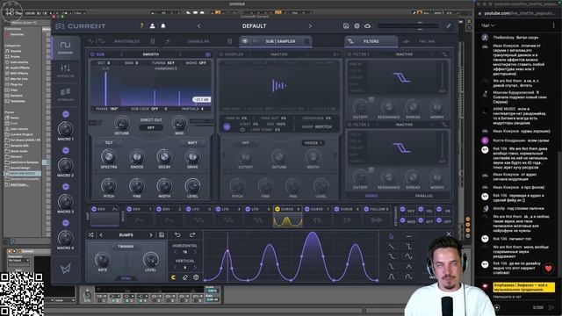Toggle the SUB LOCK setting
This screenshot has width=562, height=316.
[x=144, y=109]
